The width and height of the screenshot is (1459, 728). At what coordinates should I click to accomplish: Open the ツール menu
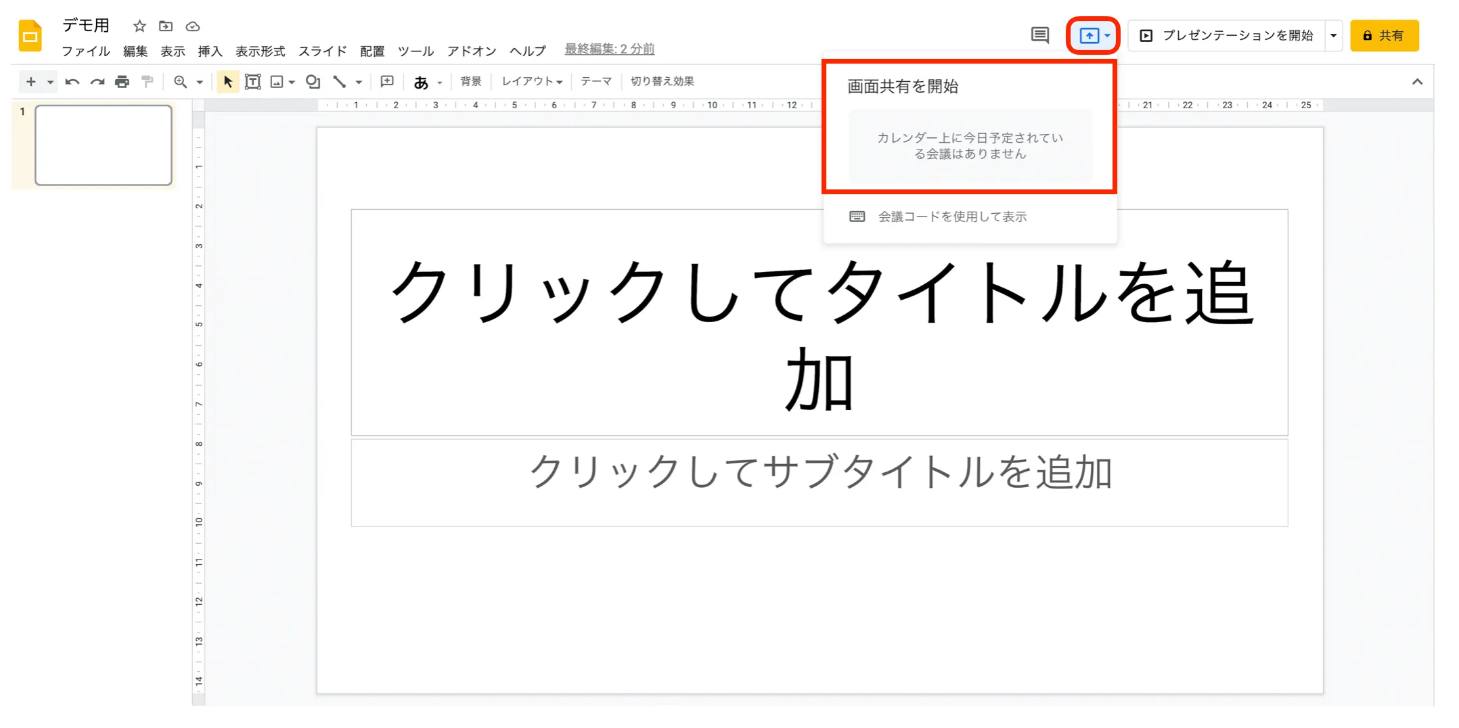[416, 51]
